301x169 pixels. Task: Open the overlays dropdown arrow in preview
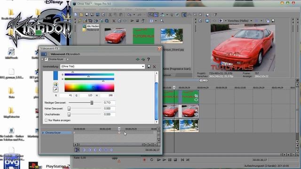click(x=261, y=21)
